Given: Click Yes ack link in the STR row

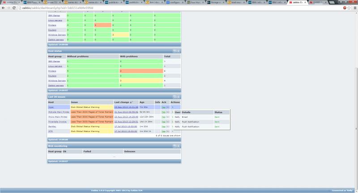Looking at the screenshot, I should click(x=163, y=131).
